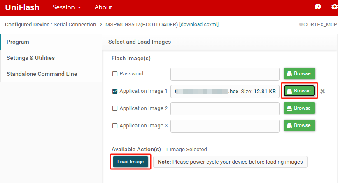The width and height of the screenshot is (338, 183).
Task: Browse for Application Image 2 file
Action: 299,108
